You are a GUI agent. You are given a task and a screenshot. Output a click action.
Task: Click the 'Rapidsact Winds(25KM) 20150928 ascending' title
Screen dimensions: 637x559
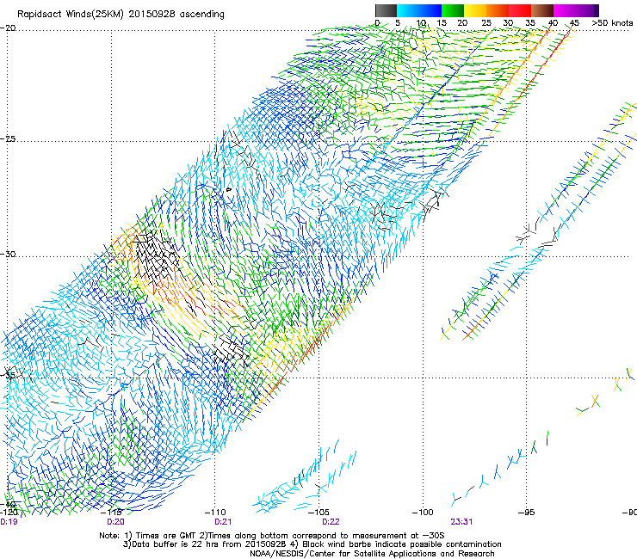pyautogui.click(x=121, y=15)
